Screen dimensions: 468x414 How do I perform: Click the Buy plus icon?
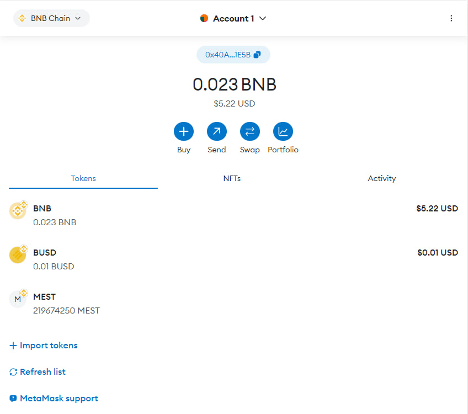[x=184, y=131]
